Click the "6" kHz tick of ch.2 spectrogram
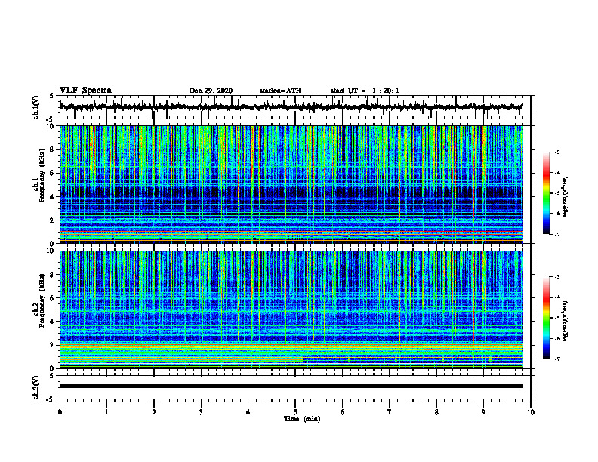The image size is (598, 462). pos(53,297)
